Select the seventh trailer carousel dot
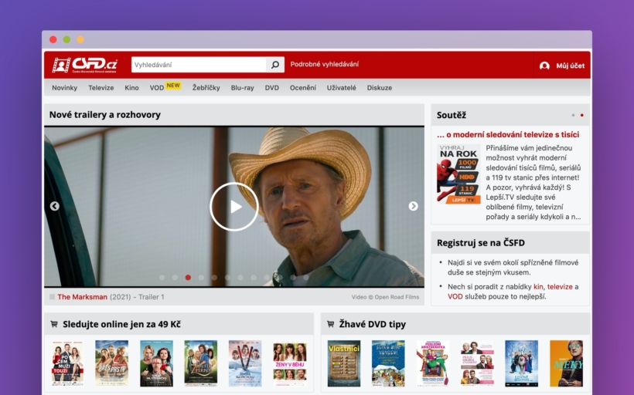The image size is (634, 395). point(240,278)
